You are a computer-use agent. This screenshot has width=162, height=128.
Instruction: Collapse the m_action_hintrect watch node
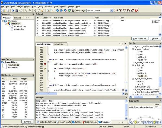pyautogui.click(x=133, y=49)
